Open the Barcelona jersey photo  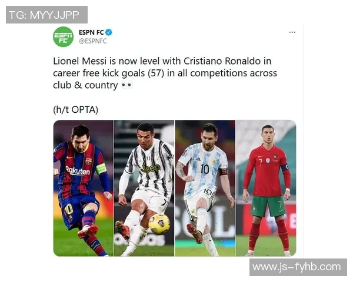(x=84, y=188)
